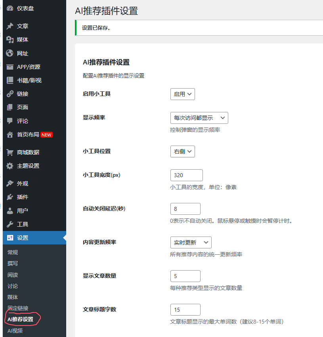Click the 网址 globe icon
The width and height of the screenshot is (323, 337).
click(x=10, y=53)
